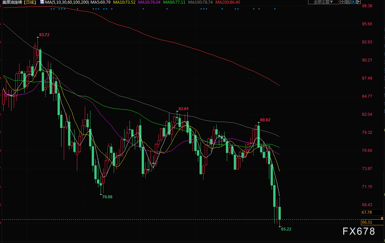This screenshot has height=243, width=385.
Task: Select the MA30 magenta legend value
Action: tap(149, 2)
